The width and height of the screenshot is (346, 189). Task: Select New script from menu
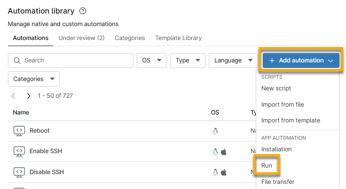[276, 88]
